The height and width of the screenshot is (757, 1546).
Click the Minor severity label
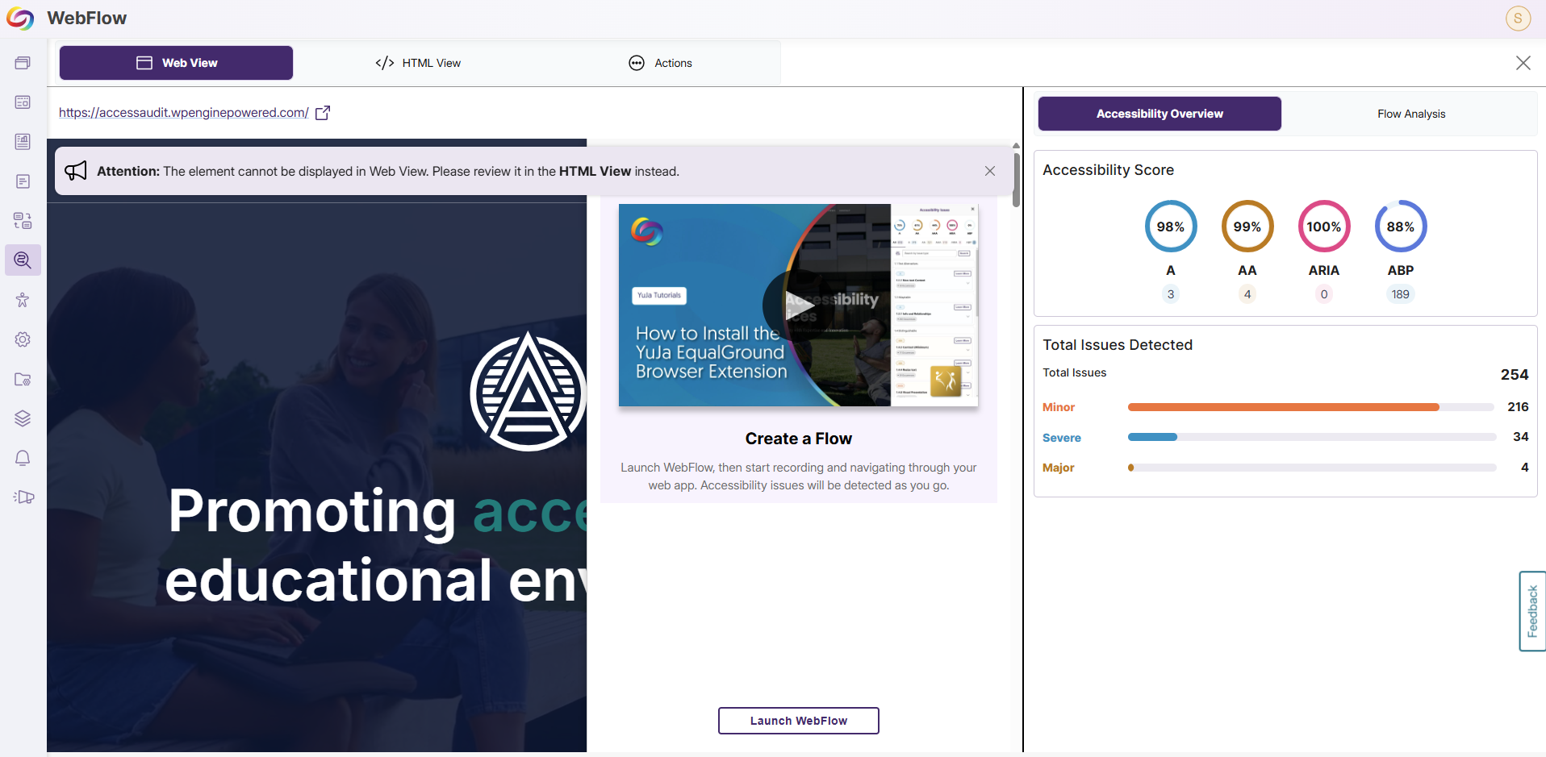(x=1059, y=407)
